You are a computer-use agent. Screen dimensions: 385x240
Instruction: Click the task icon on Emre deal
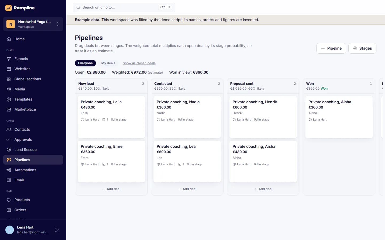(104, 164)
